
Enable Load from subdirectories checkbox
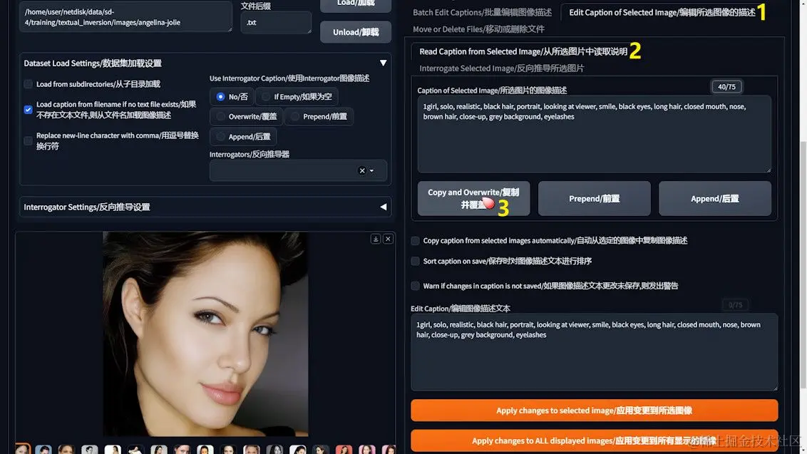(x=29, y=84)
